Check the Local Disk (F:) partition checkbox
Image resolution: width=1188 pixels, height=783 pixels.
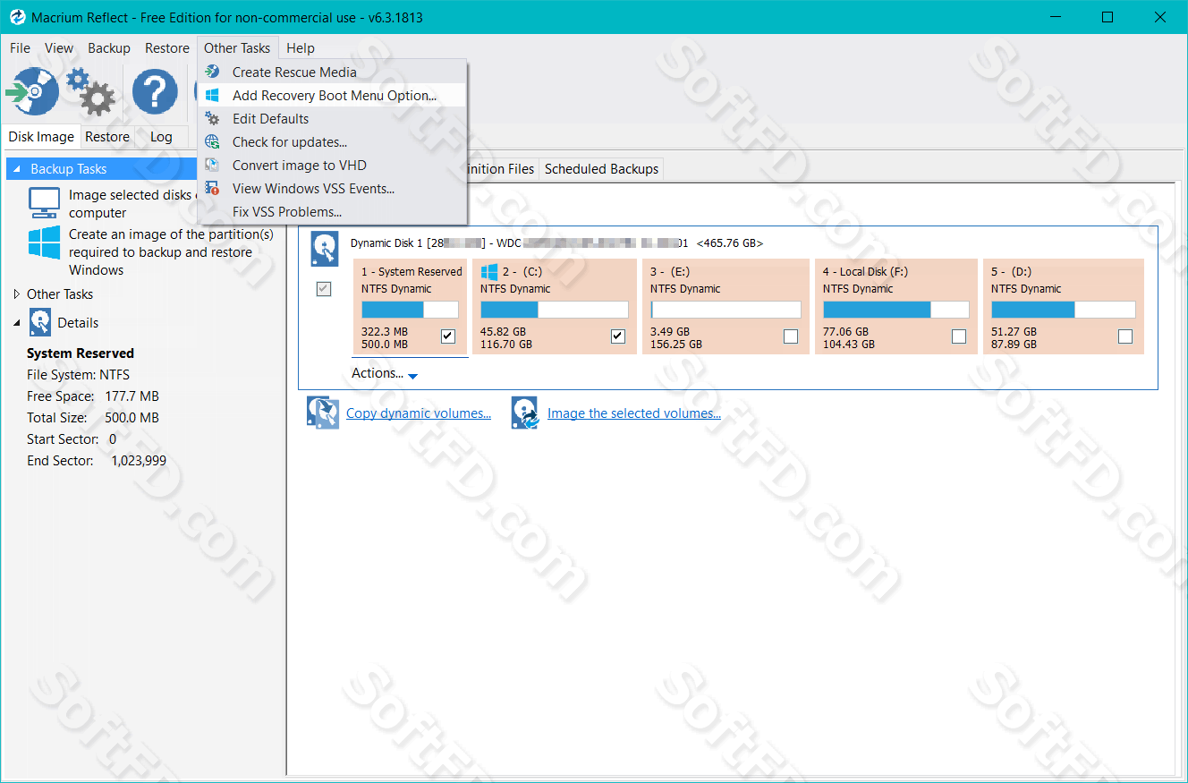click(959, 336)
